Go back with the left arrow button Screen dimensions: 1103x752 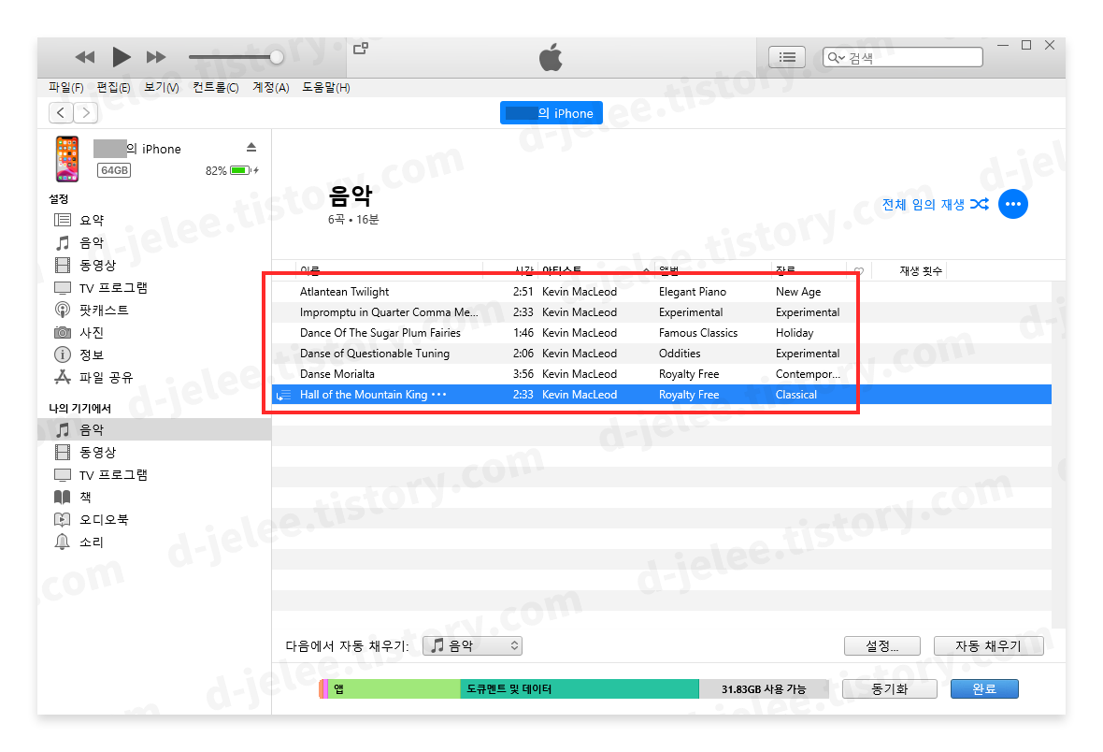pyautogui.click(x=61, y=112)
